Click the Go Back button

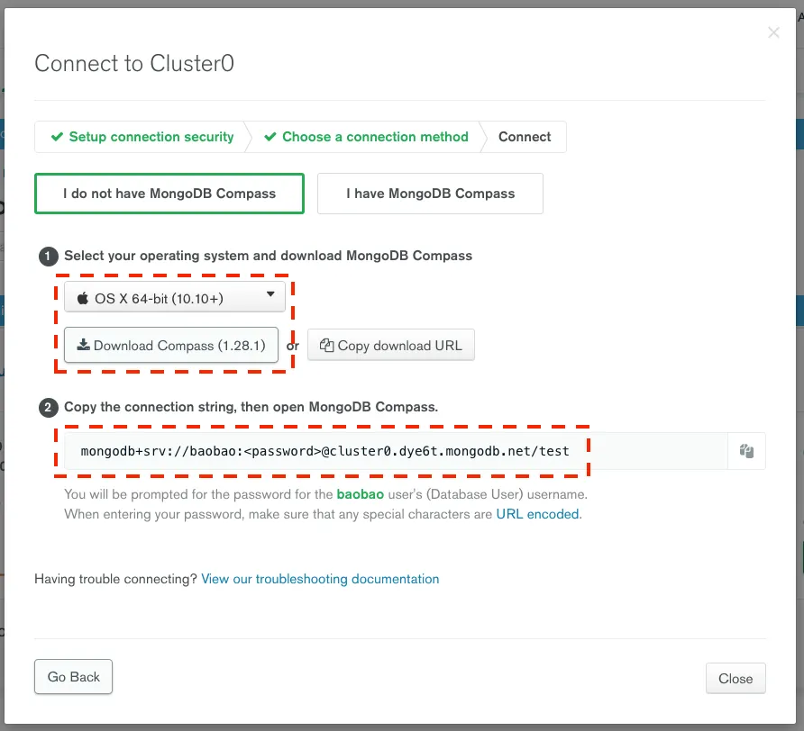point(73,677)
